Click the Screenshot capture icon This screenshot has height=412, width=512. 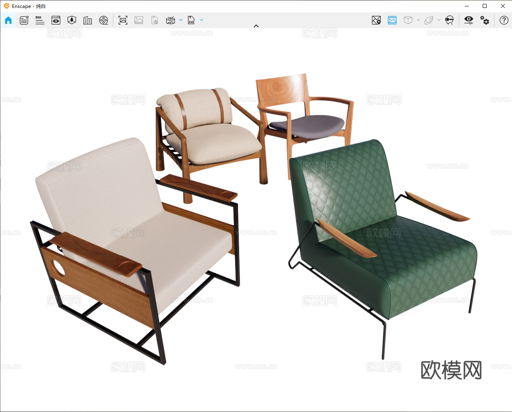tap(123, 20)
